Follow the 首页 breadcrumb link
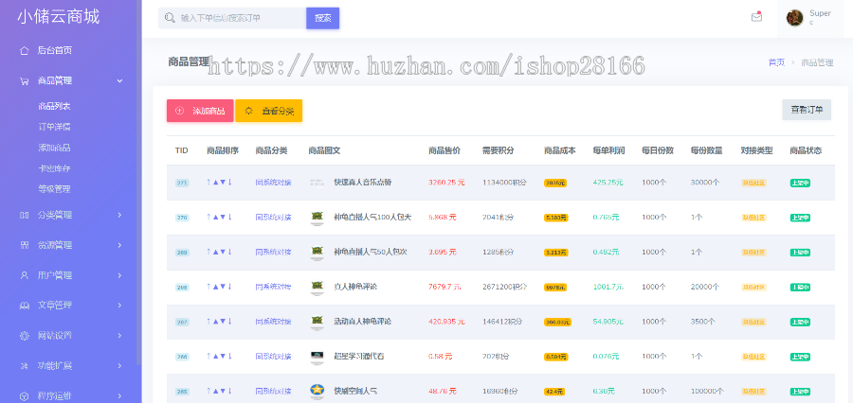The width and height of the screenshot is (853, 403). tap(776, 62)
